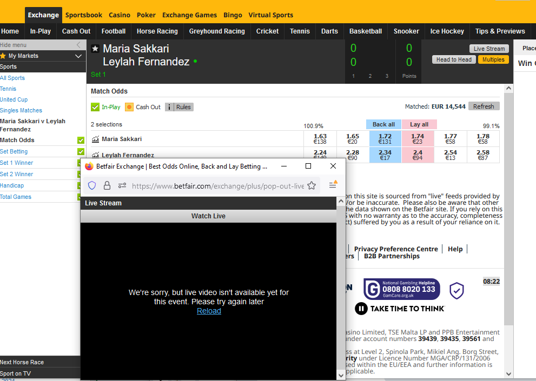Open Total Games in sidebar
Image resolution: width=536 pixels, height=381 pixels.
[x=15, y=197]
